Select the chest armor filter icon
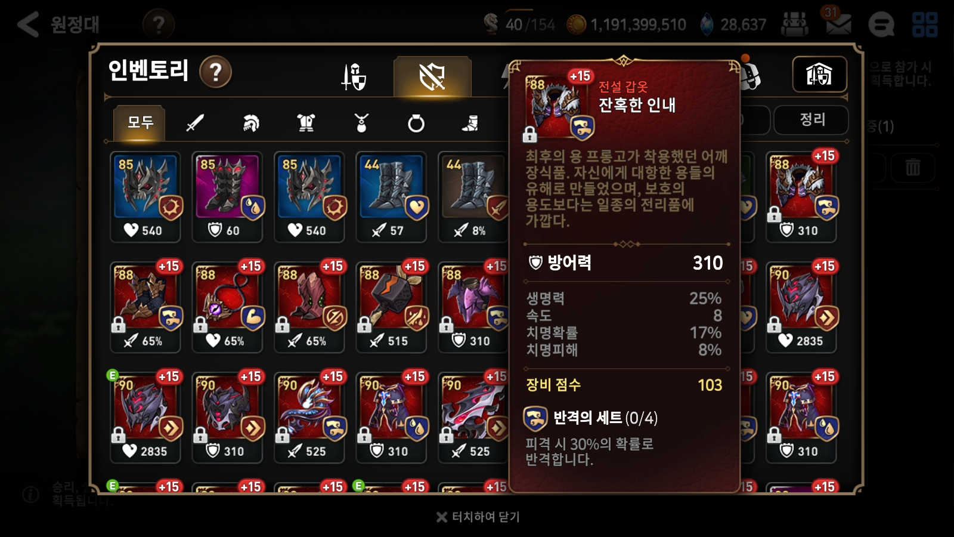The image size is (954, 537). [306, 124]
